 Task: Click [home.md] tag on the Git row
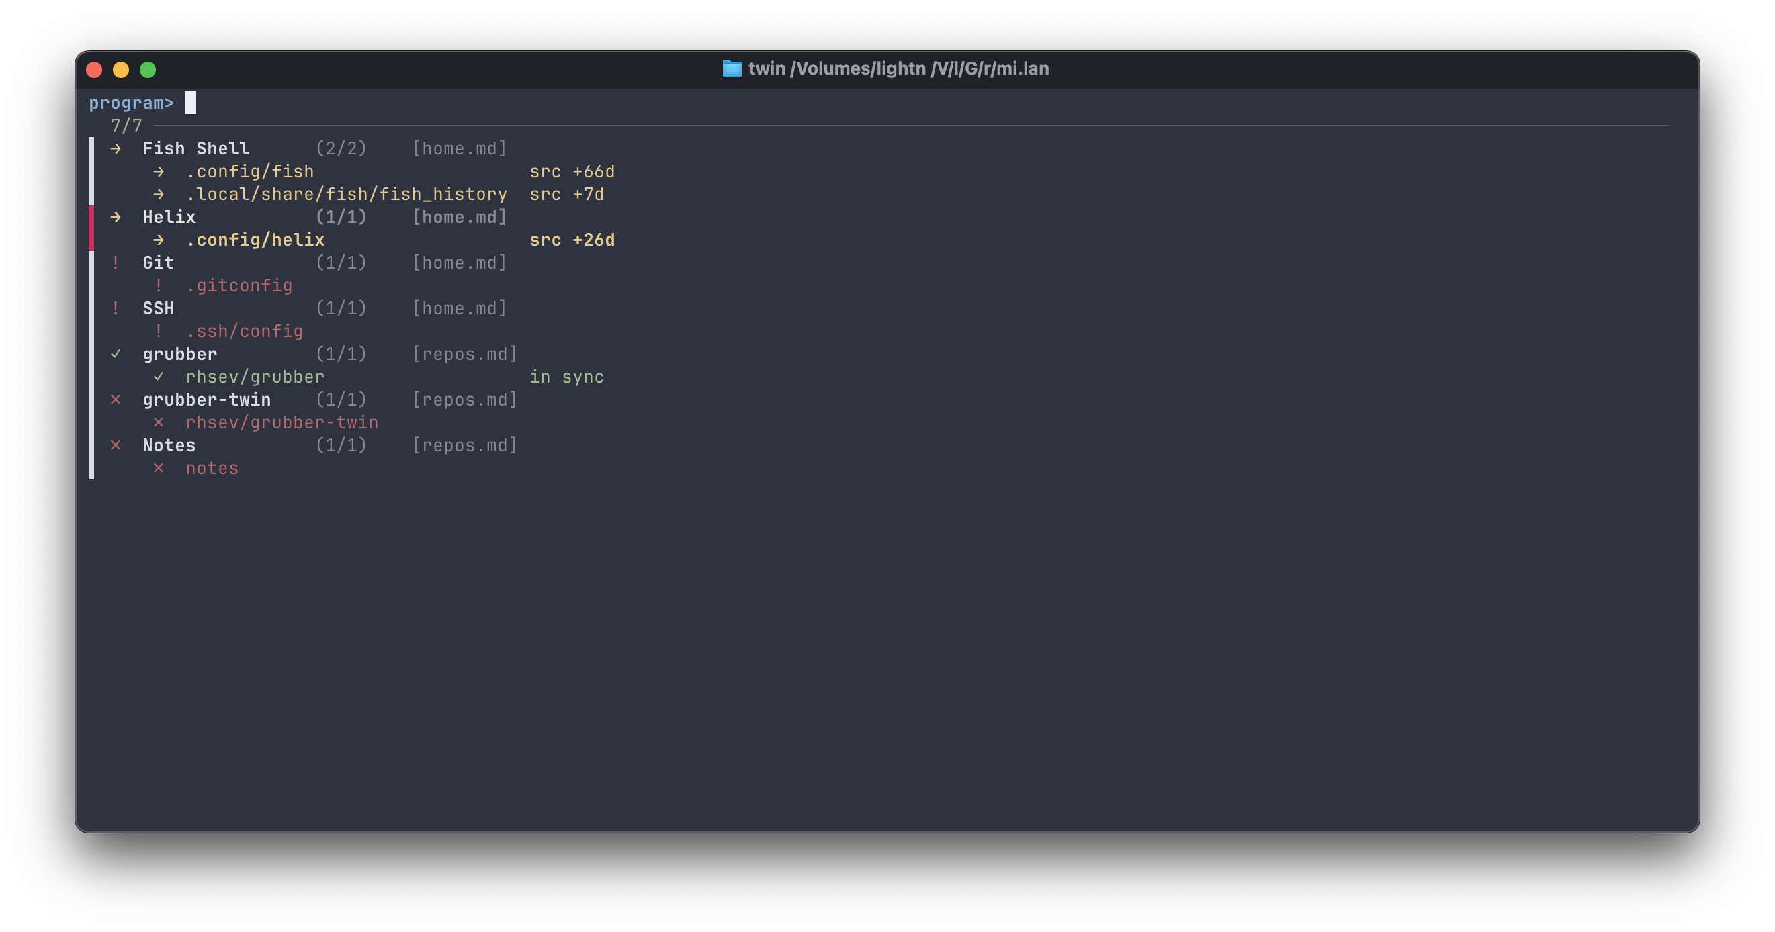(x=460, y=263)
